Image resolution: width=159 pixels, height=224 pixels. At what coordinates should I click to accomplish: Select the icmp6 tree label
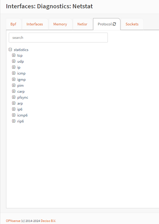[x=22, y=115]
